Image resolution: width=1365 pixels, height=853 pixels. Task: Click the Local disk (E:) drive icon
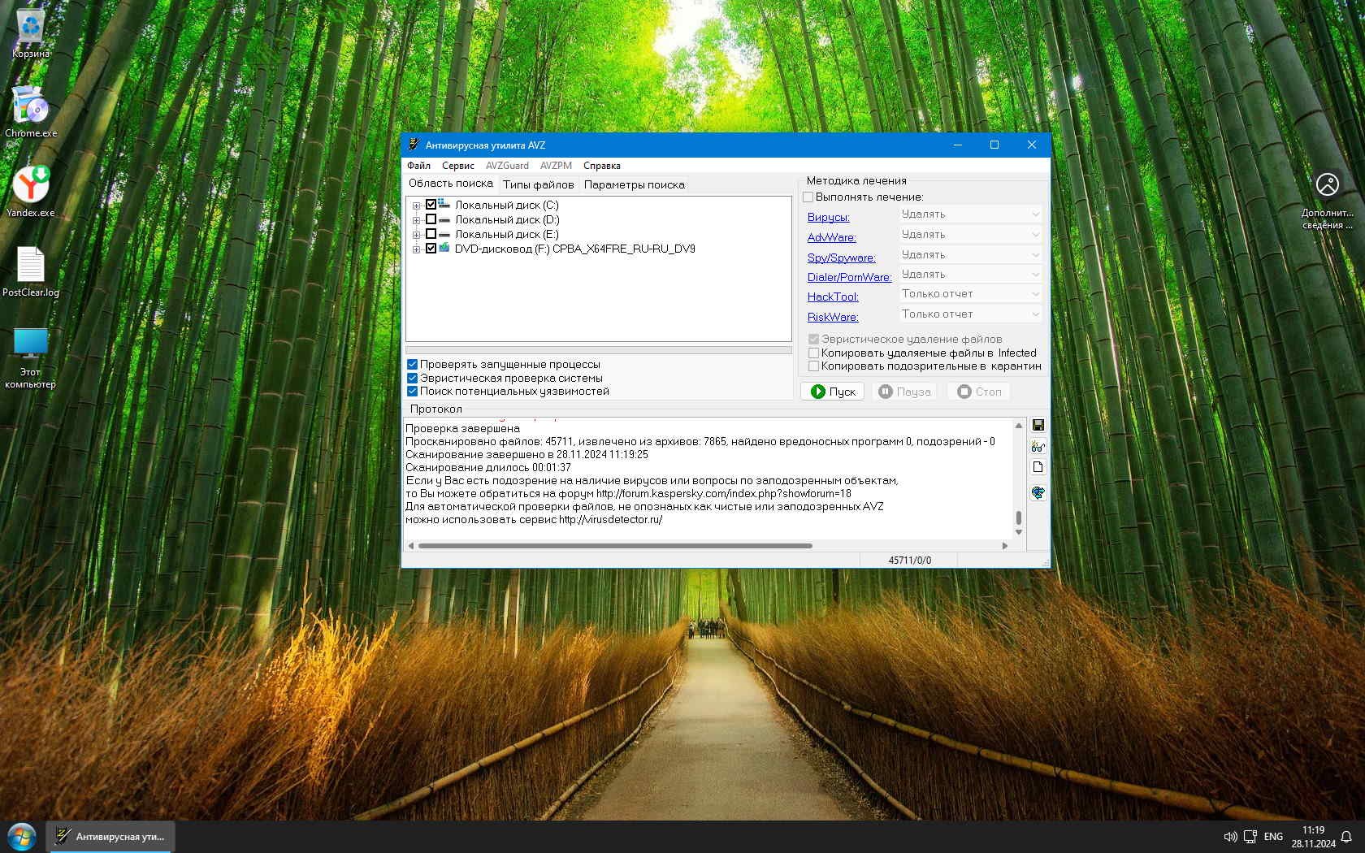[x=444, y=234]
